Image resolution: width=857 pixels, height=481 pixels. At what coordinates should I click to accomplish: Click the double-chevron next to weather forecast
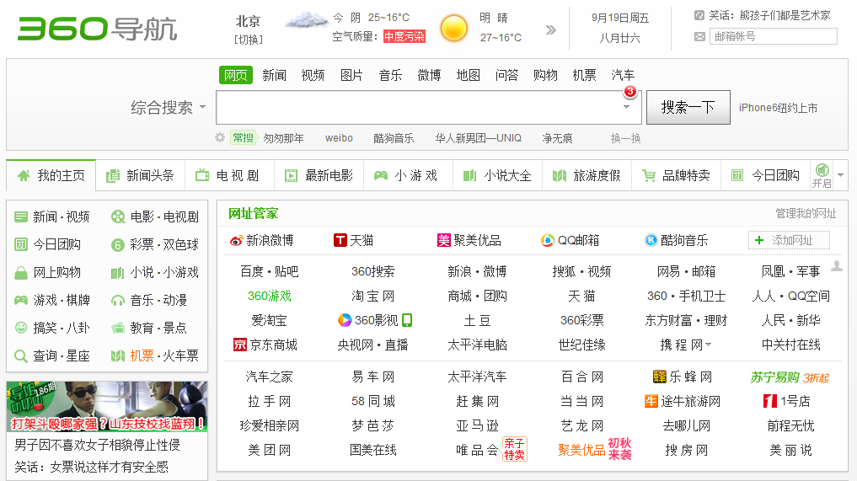click(x=551, y=30)
